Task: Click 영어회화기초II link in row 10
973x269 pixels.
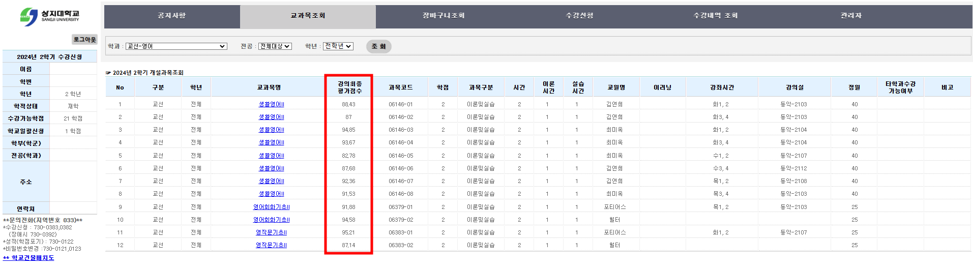Action: (x=271, y=220)
